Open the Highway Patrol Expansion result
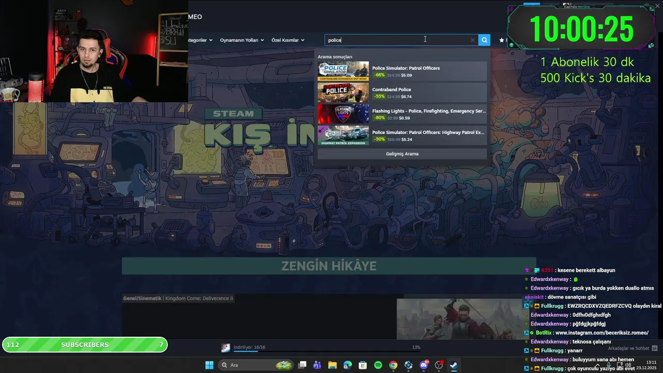Screen dimensions: 663x373 pos(402,136)
